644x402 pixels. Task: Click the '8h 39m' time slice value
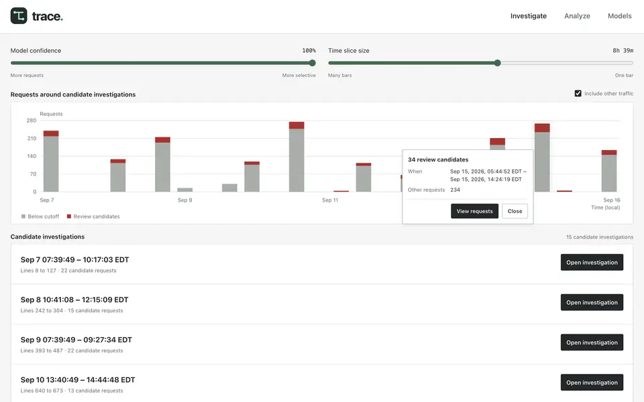(623, 50)
